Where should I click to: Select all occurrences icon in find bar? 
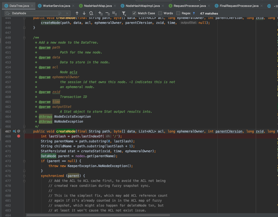pyautogui.click(x=115, y=13)
